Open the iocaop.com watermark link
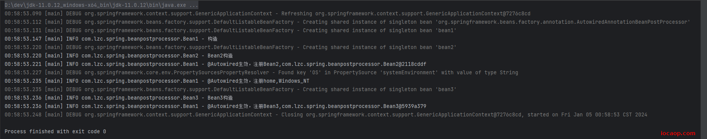Image resolution: width=707 pixels, height=139 pixels. 678,133
